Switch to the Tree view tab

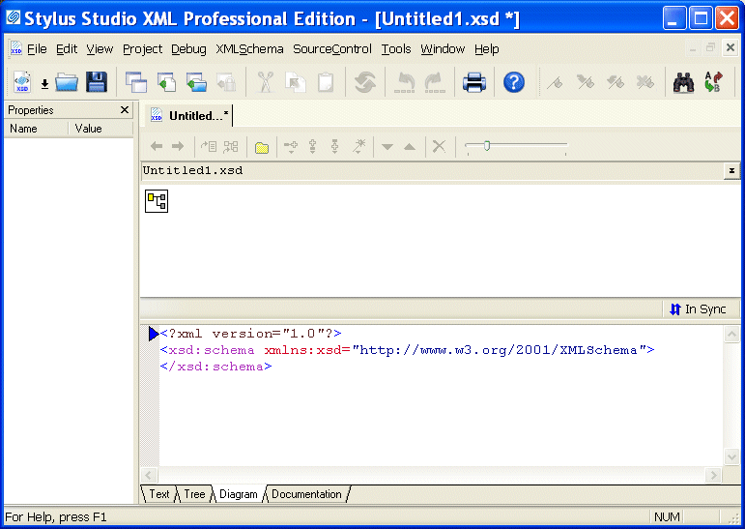[x=195, y=494]
